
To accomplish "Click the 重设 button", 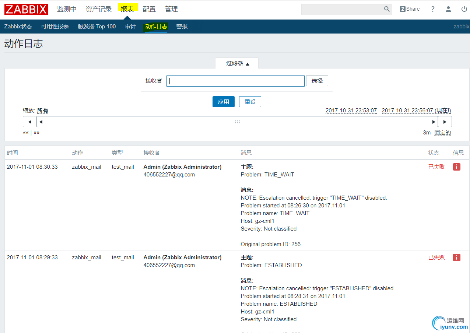I will [x=250, y=102].
